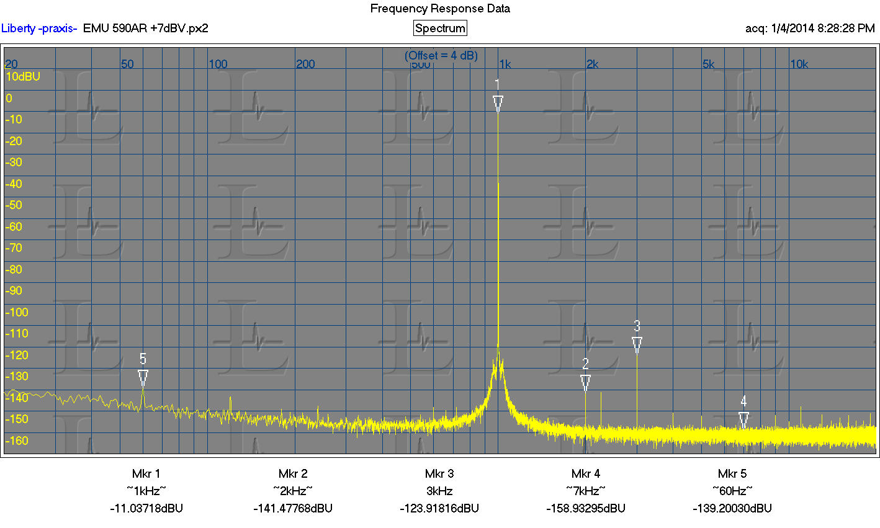The image size is (880, 528).
Task: Click the Mkr 3 readout heading
Action: (x=439, y=474)
